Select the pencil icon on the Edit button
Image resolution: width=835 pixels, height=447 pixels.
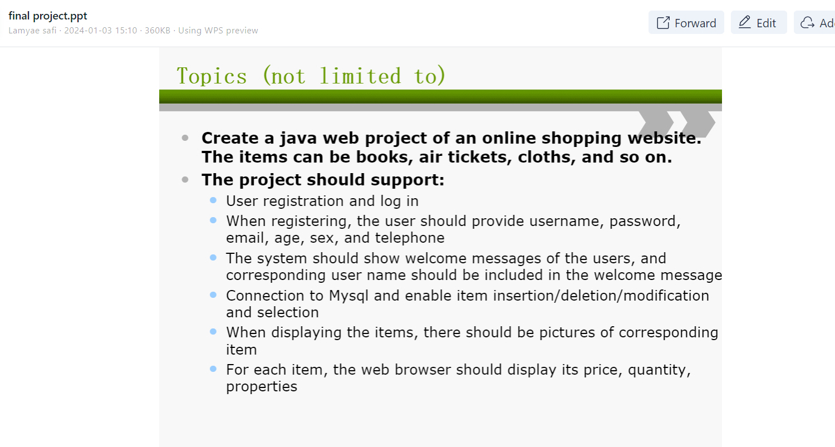[744, 22]
